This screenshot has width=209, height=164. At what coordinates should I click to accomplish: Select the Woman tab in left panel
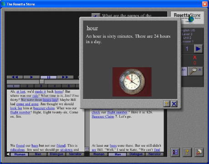tap(20, 154)
